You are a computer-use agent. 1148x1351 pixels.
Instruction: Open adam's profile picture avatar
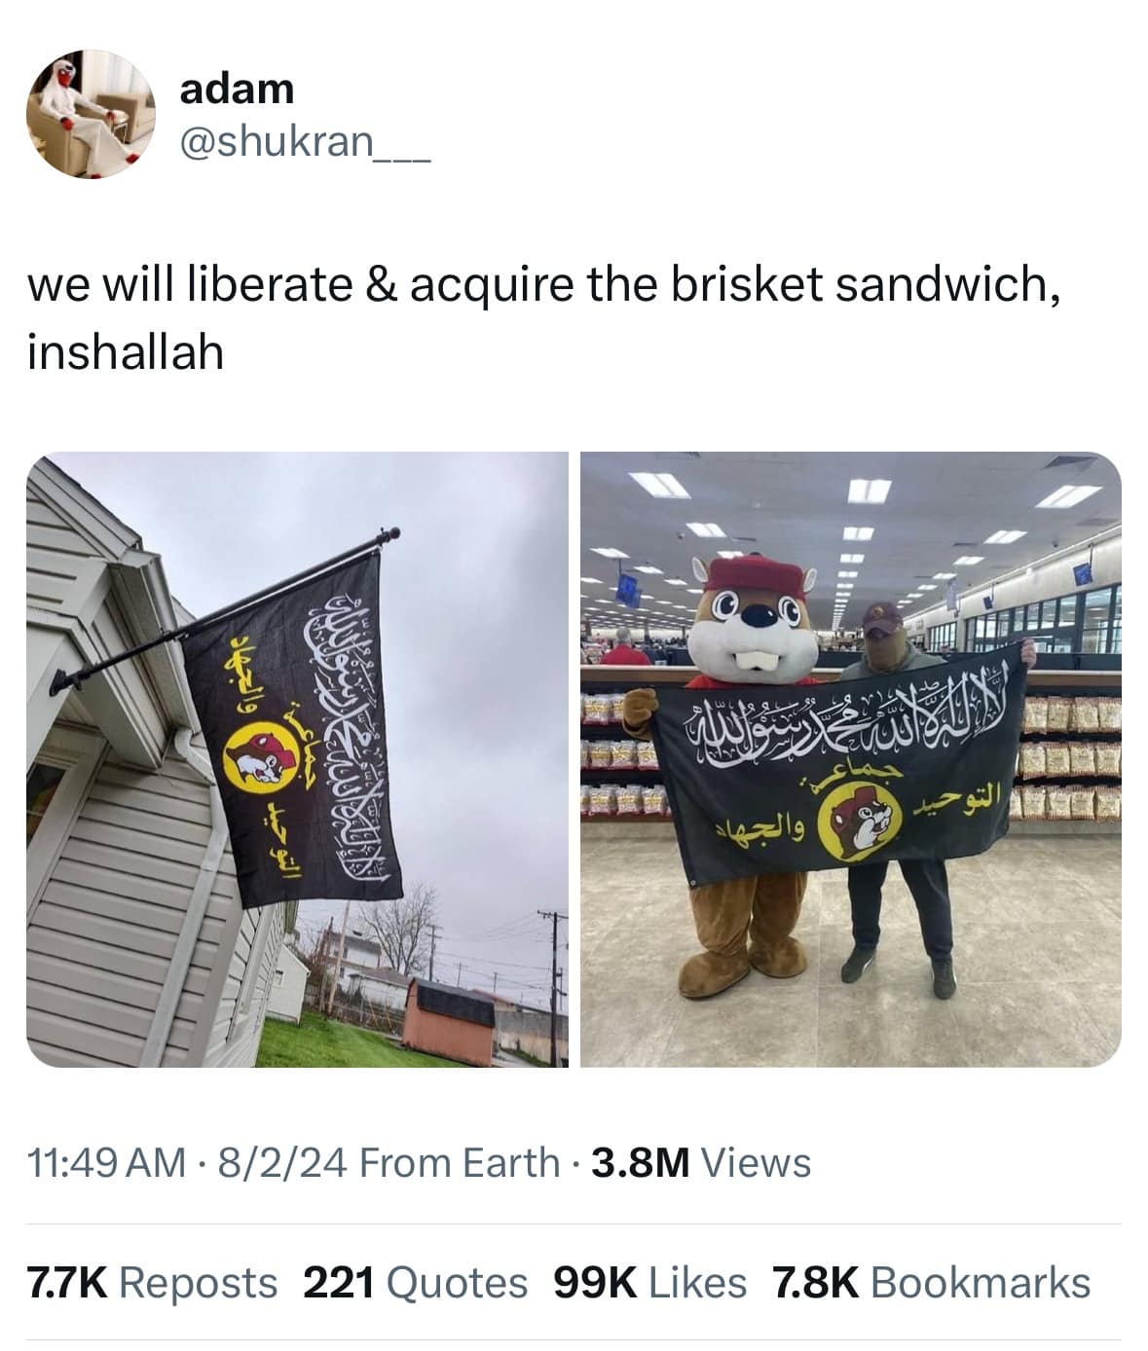coord(91,114)
